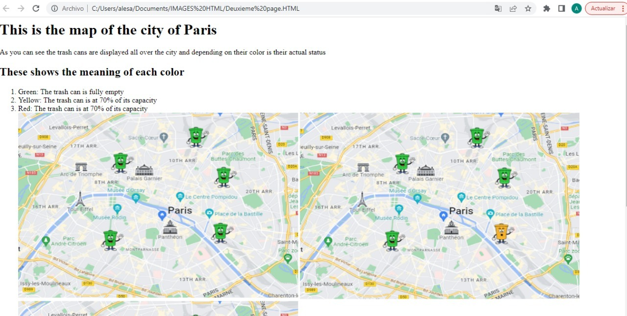Click the Arc de Triomphe icon on left map
The height and width of the screenshot is (316, 627).
(81, 167)
